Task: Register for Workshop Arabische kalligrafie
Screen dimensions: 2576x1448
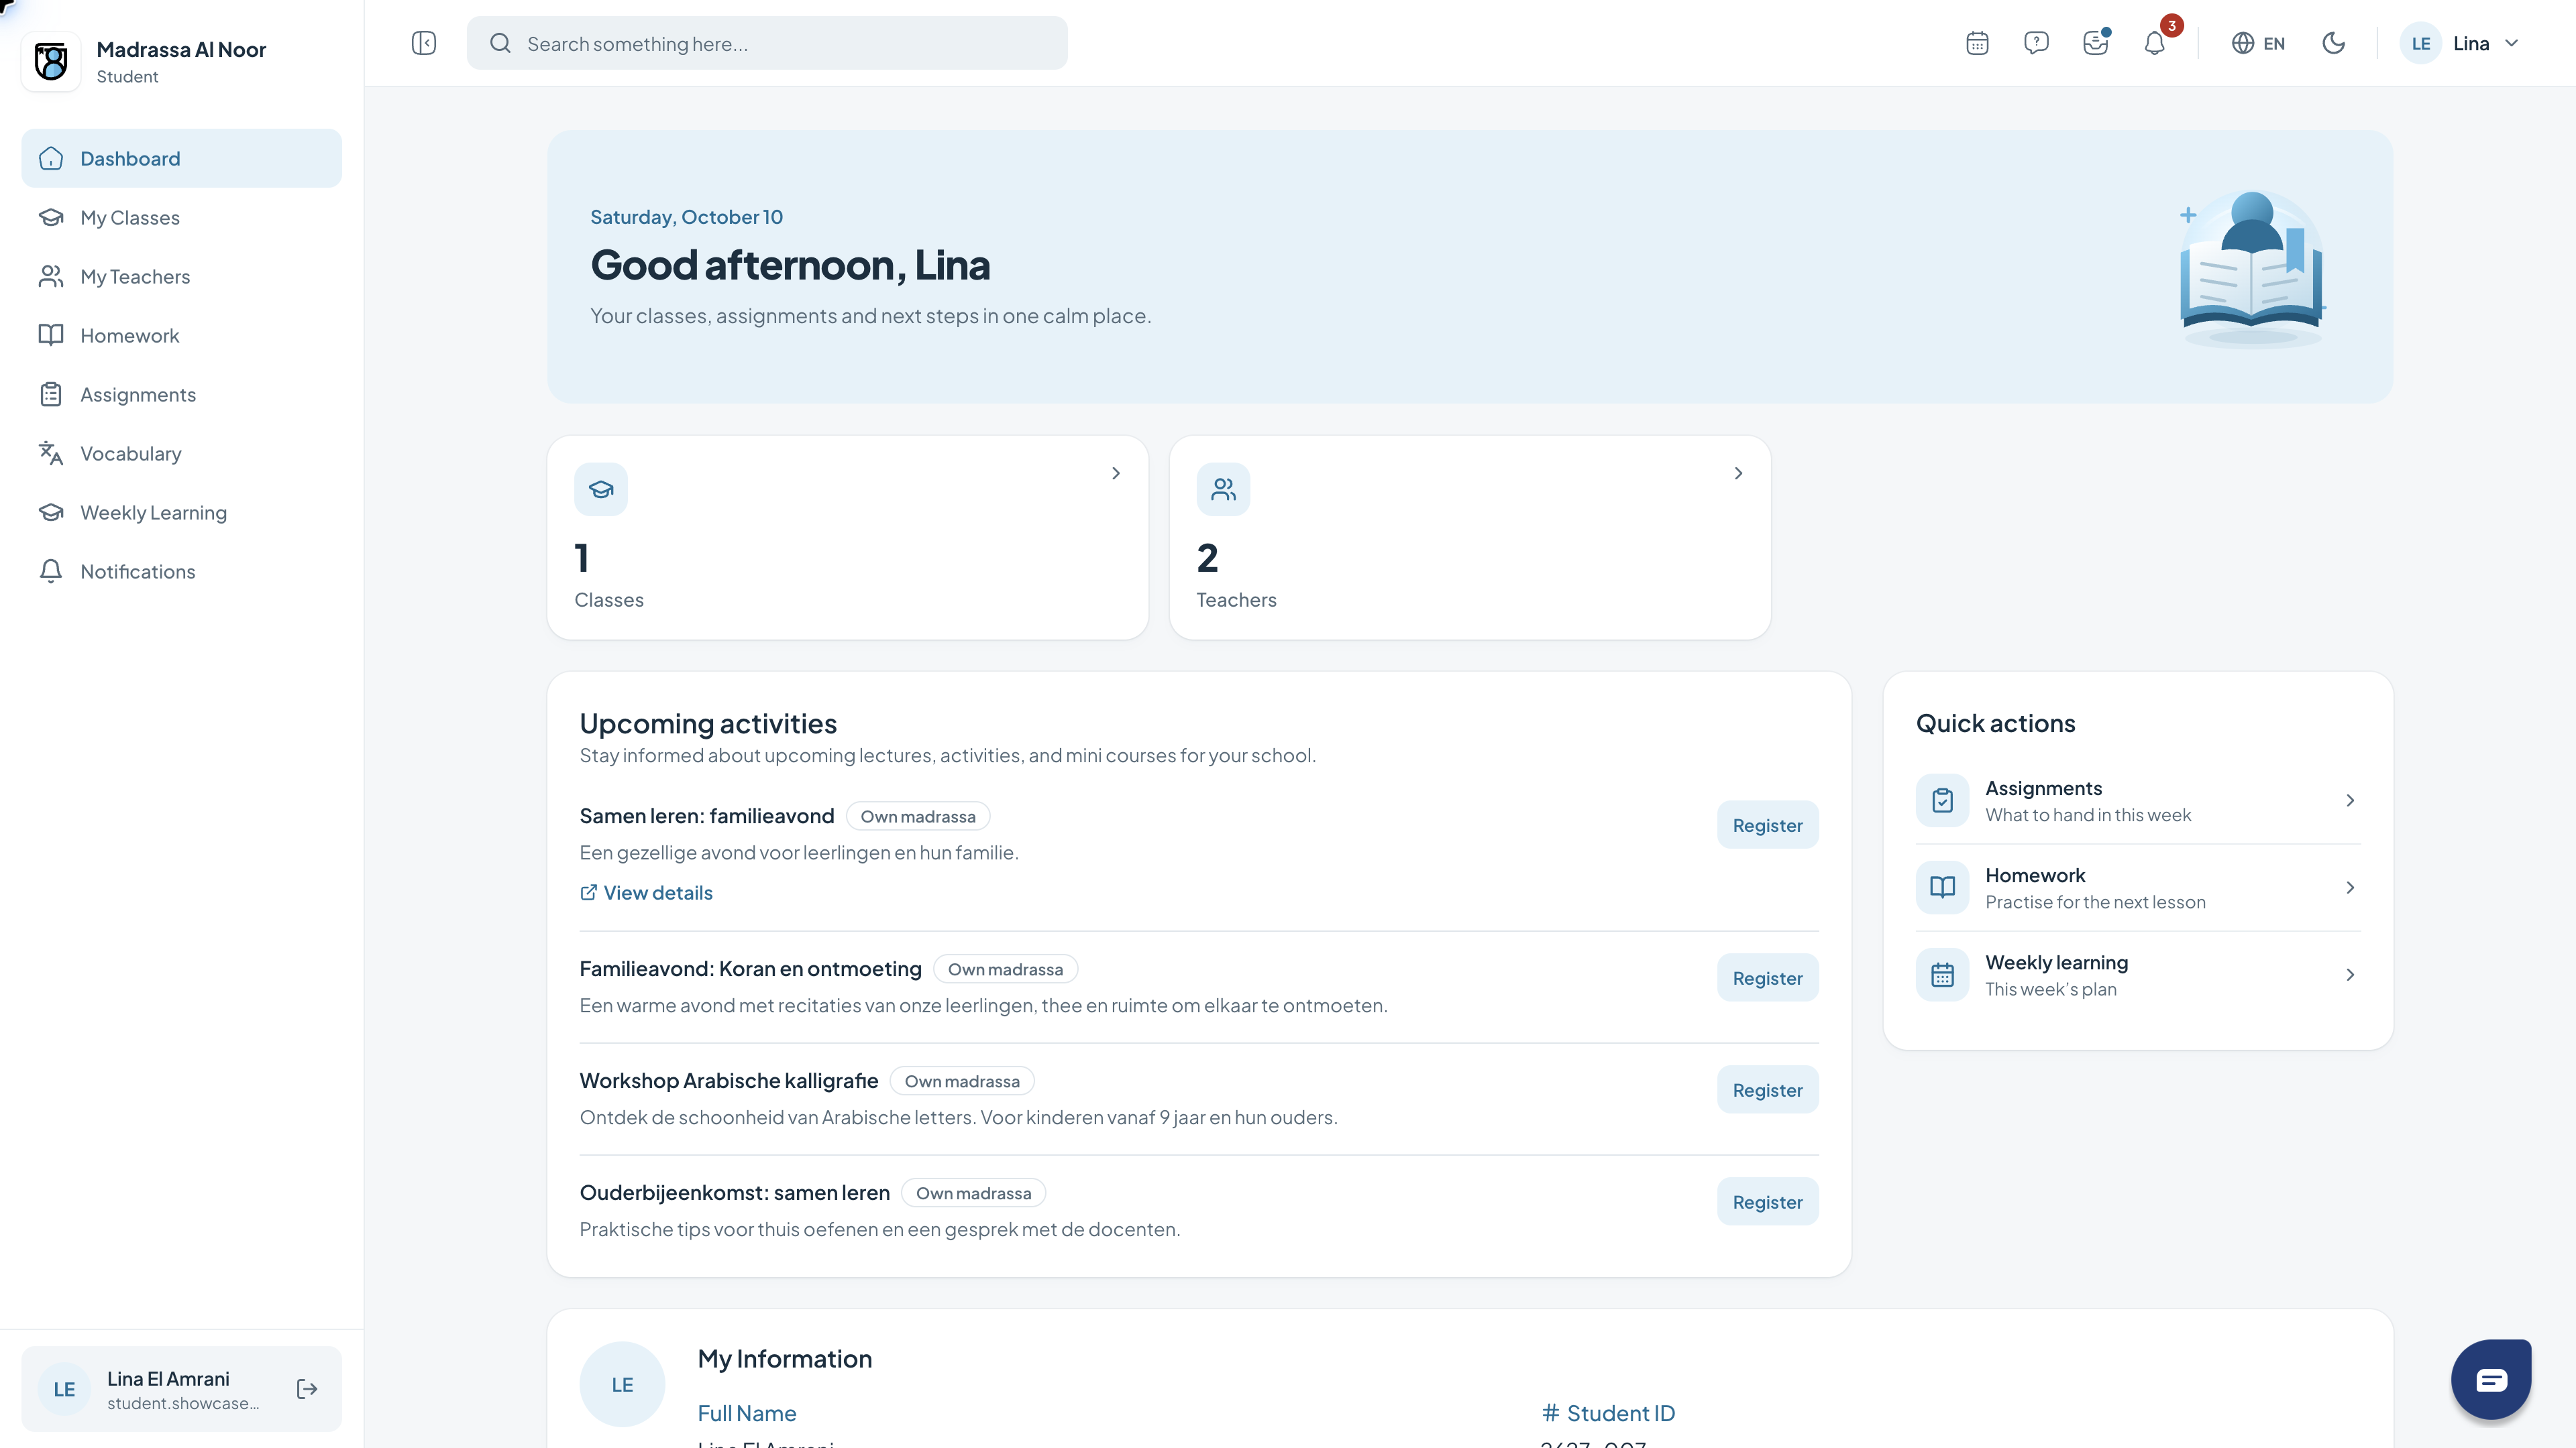Action: 1767,1089
